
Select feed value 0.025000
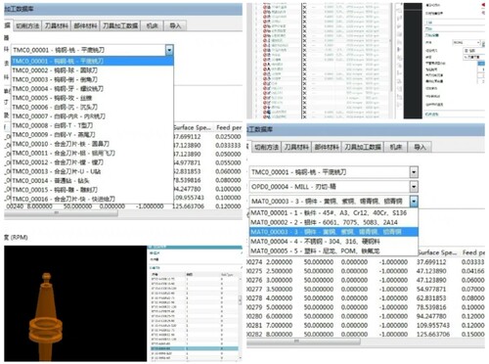[228, 137]
